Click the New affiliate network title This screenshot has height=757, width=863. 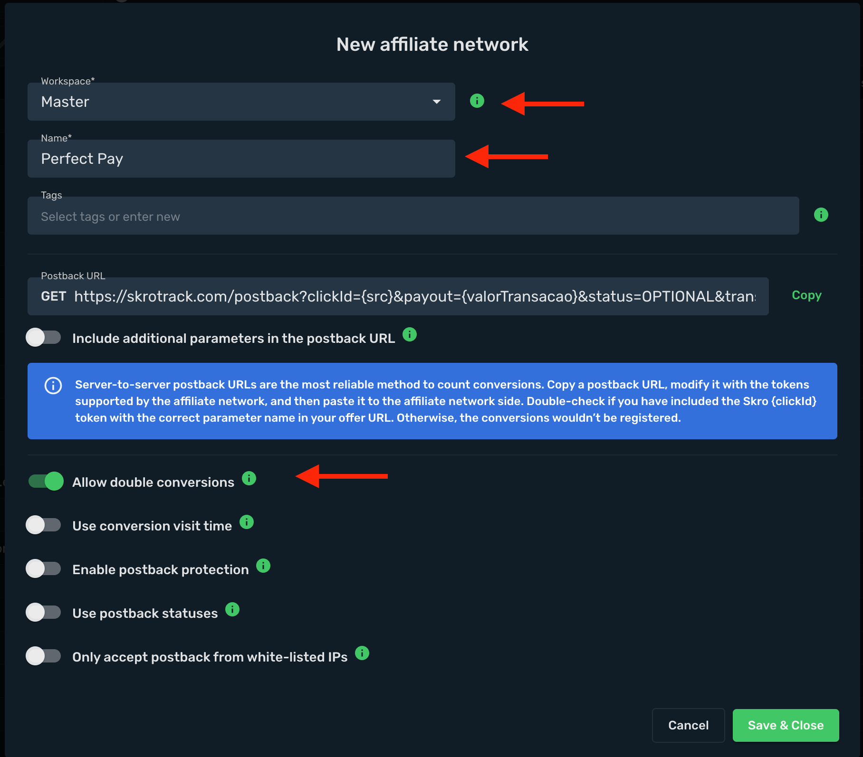point(432,45)
